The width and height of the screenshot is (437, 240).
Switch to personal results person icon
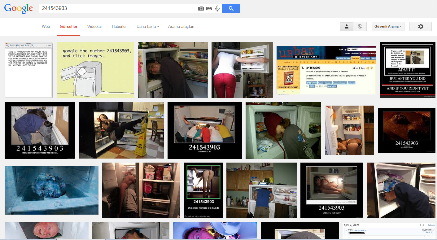point(347,27)
